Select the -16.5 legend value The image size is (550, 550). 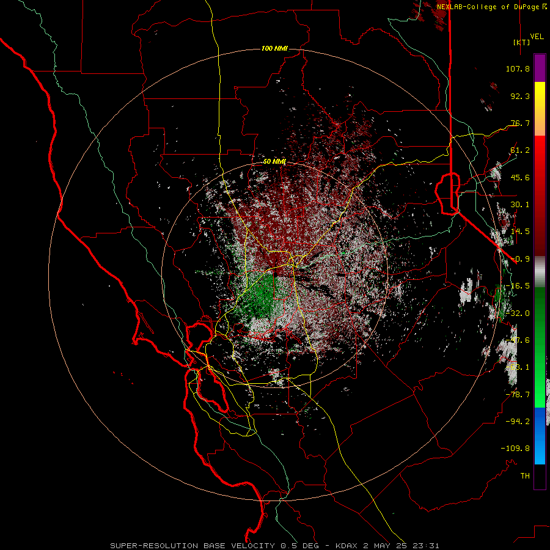pyautogui.click(x=518, y=286)
